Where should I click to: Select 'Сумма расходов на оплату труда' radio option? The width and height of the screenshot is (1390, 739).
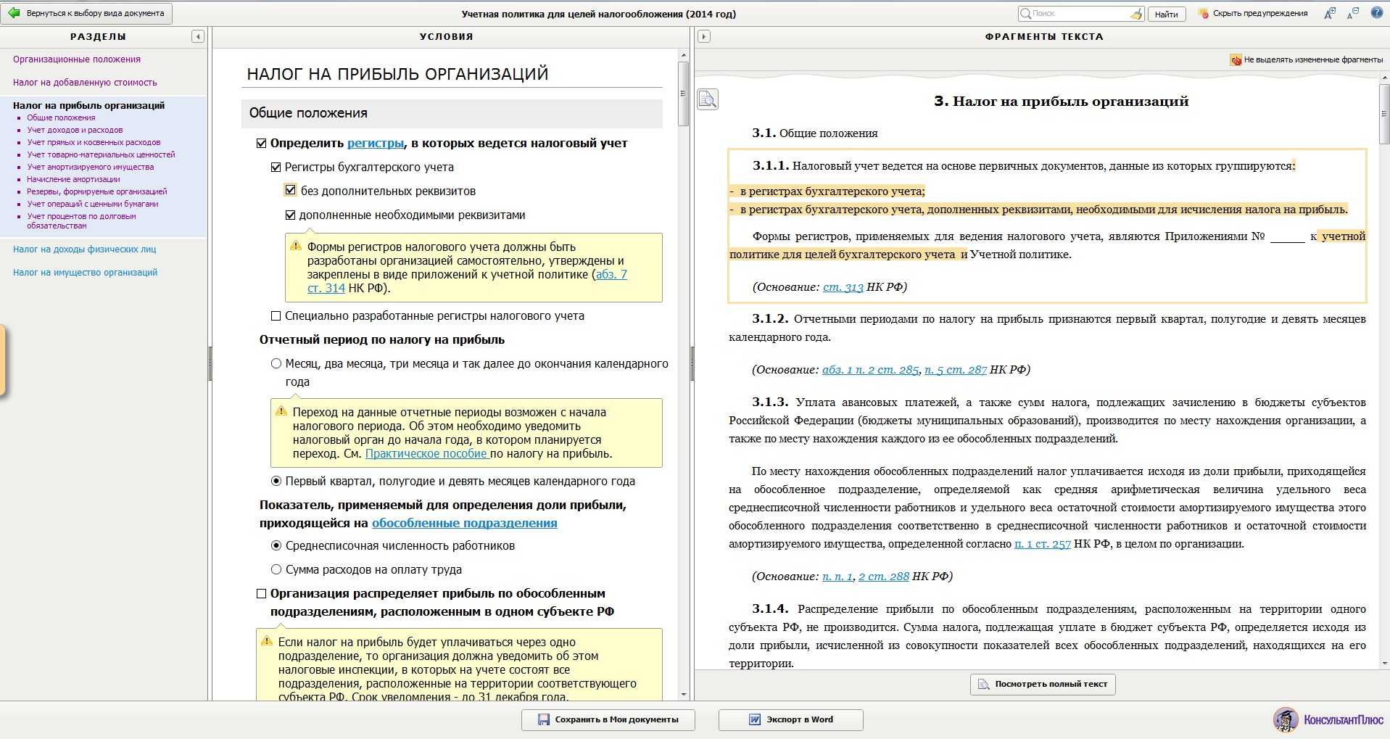[276, 570]
